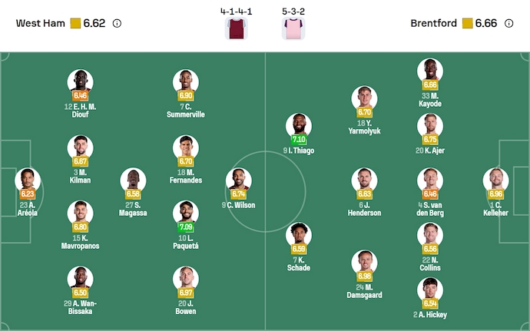Click the West Ham team name
Screen dimensions: 530x331
pos(41,23)
